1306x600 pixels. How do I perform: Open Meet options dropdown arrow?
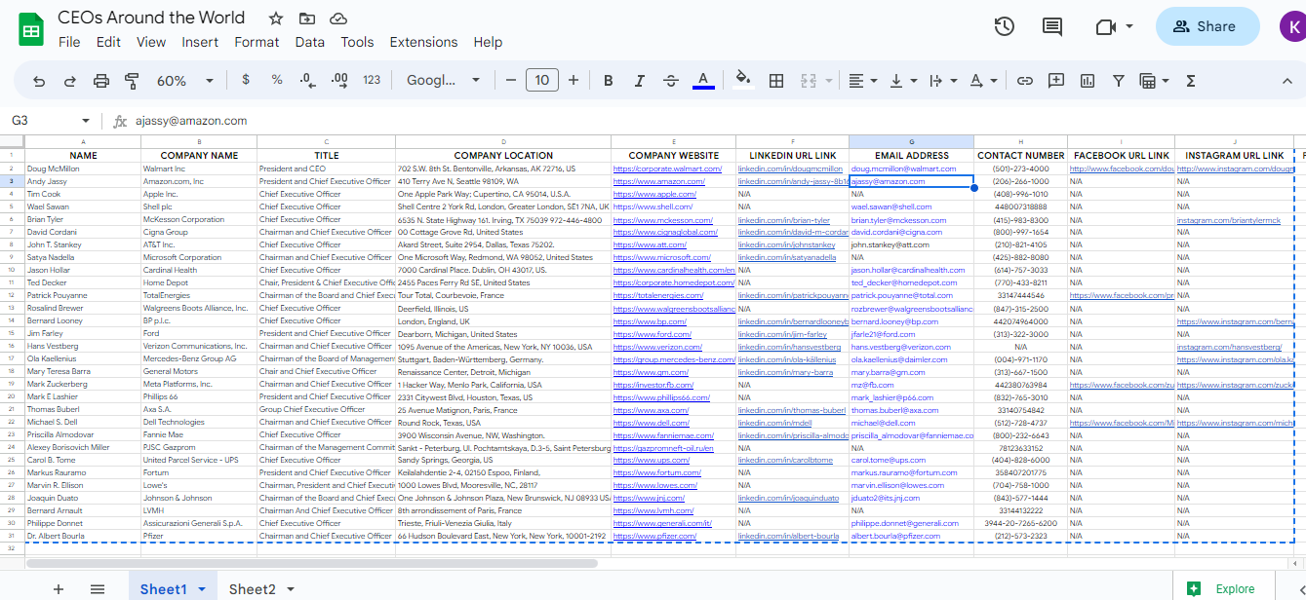pos(1129,26)
